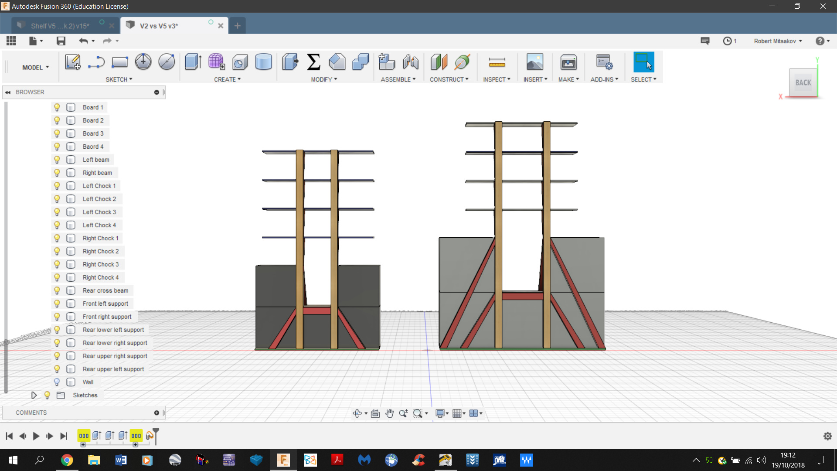Switch to the Shelf V5 document tab
Image resolution: width=837 pixels, height=471 pixels.
click(x=60, y=26)
